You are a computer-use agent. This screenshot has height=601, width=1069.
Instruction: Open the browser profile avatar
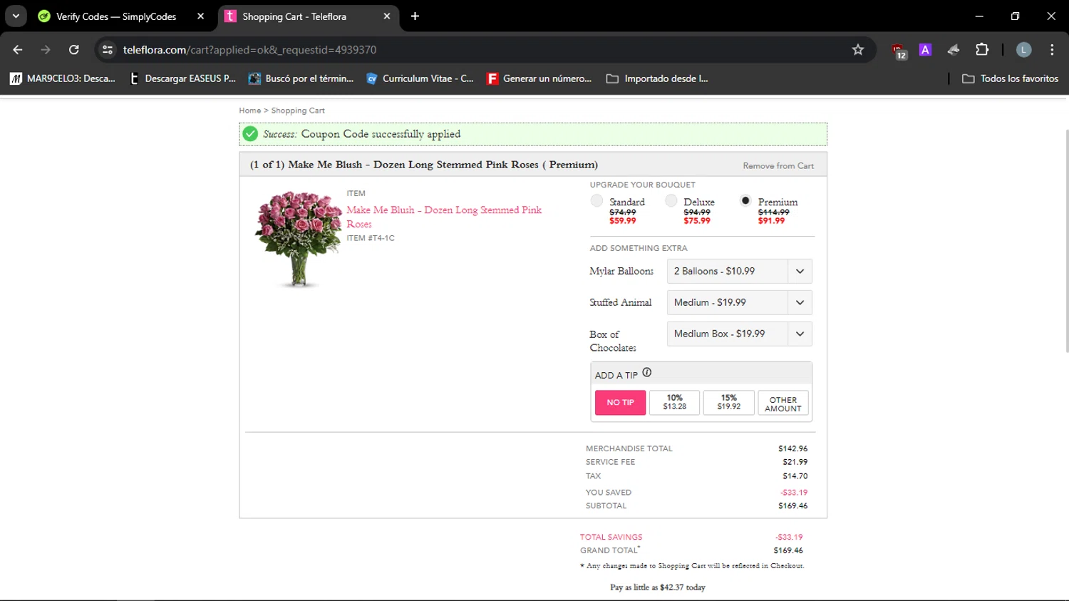coord(1023,50)
